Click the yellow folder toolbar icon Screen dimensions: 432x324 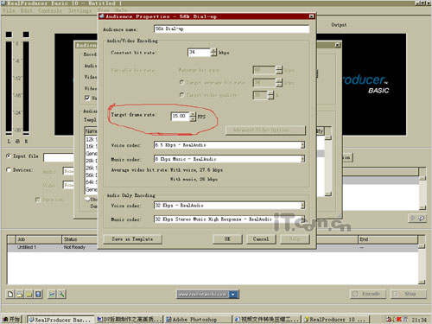pos(29,294)
